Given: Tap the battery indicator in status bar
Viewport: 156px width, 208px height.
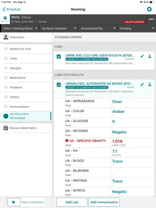Looking at the screenshot, I should pyautogui.click(x=152, y=2).
